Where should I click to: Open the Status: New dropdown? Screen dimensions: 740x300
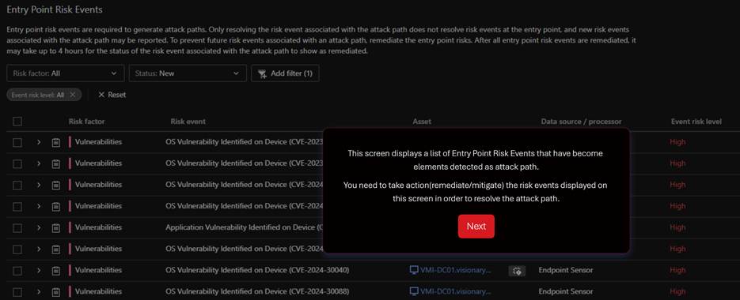pos(188,73)
